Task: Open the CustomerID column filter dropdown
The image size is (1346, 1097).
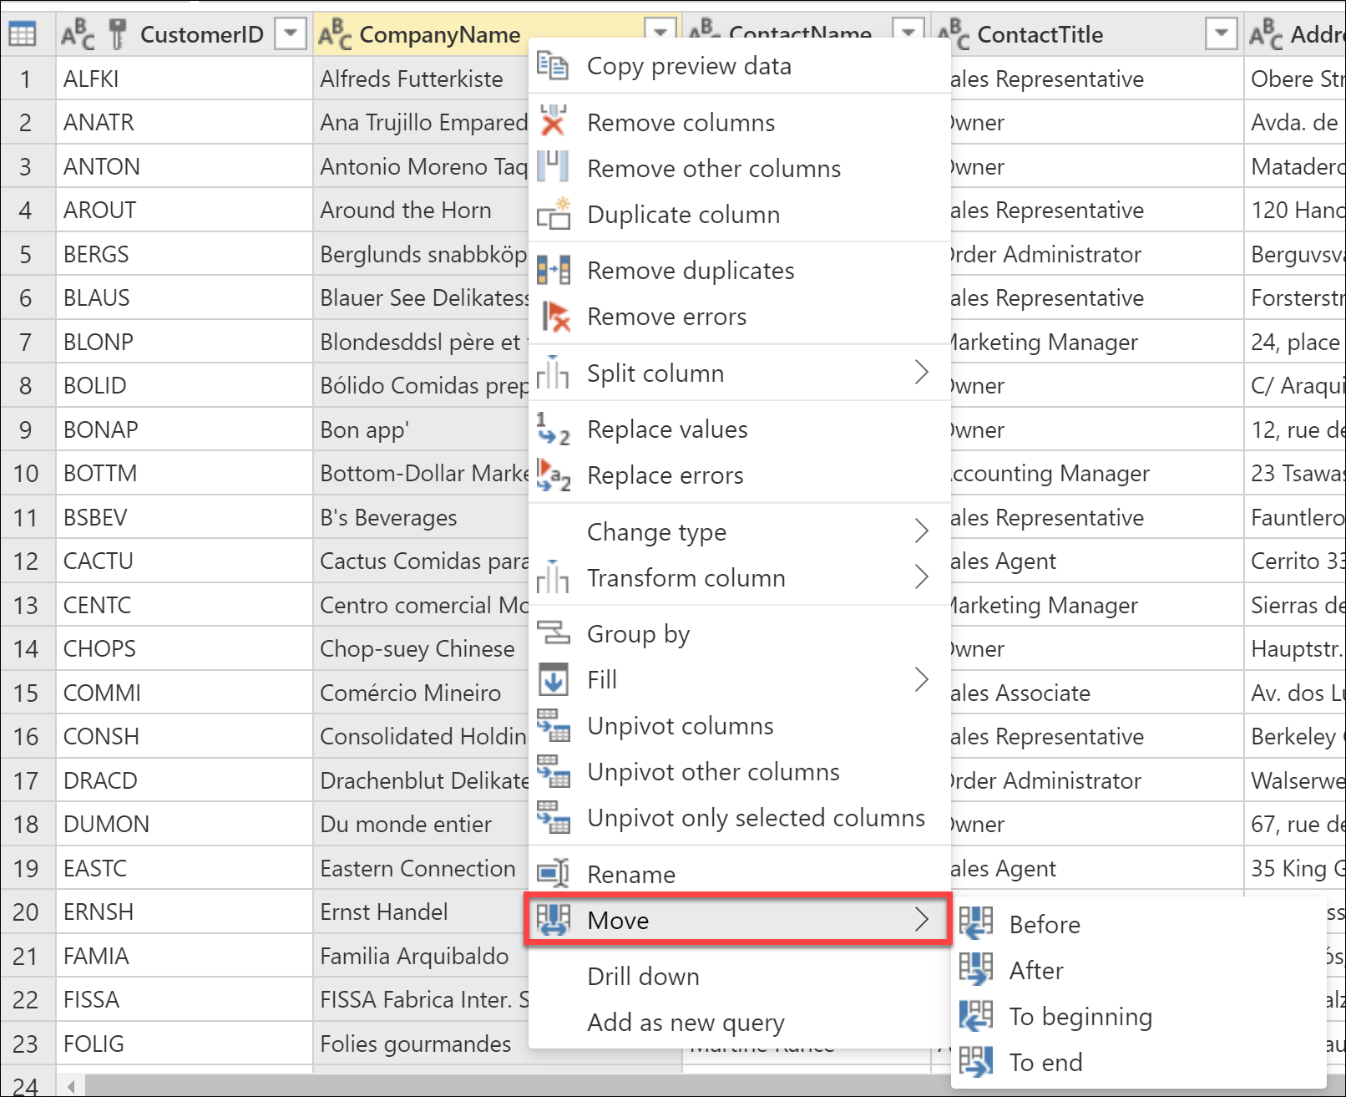Action: tap(291, 34)
